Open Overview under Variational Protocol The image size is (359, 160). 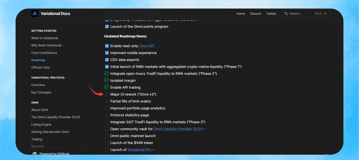pos(38,85)
